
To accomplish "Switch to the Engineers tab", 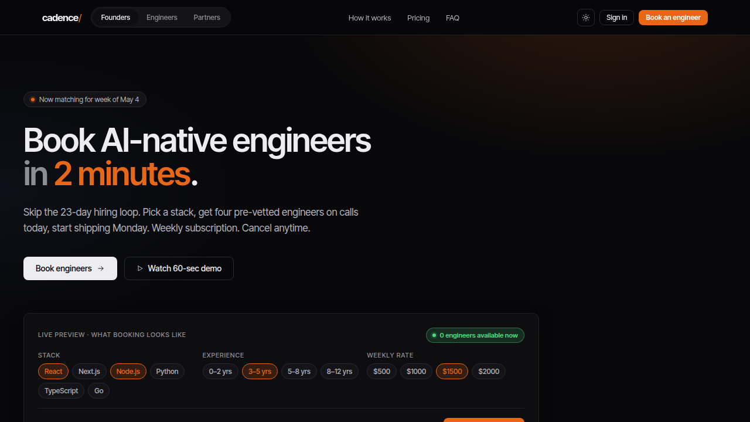I will 162,18.
